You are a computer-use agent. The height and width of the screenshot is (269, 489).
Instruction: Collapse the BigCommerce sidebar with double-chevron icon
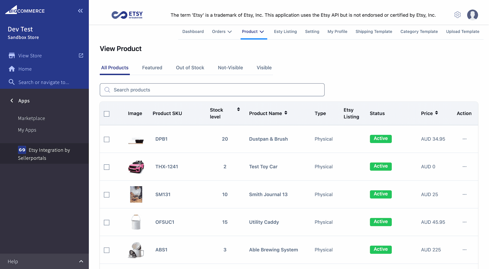pos(80,11)
